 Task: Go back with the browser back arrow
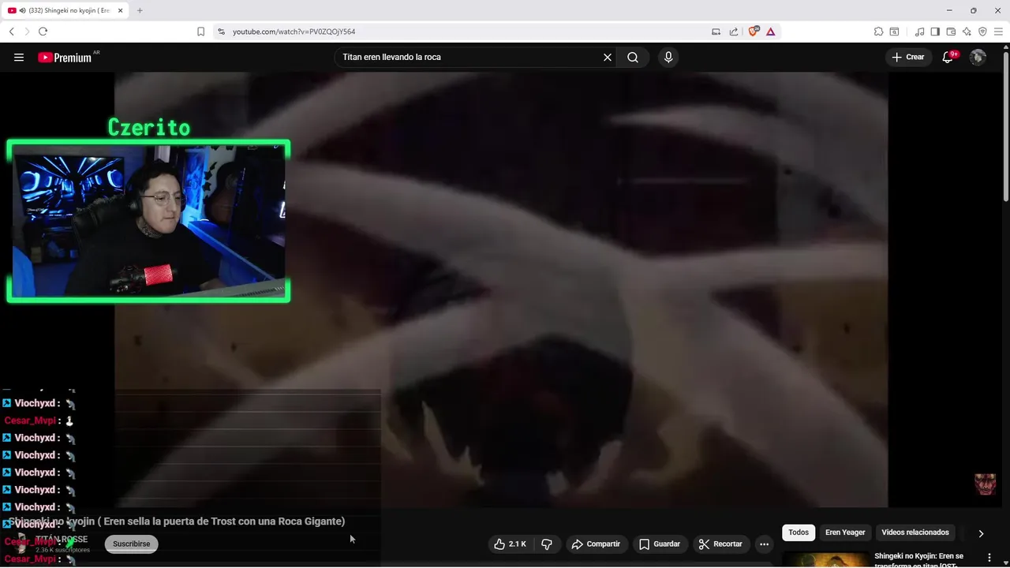12,32
